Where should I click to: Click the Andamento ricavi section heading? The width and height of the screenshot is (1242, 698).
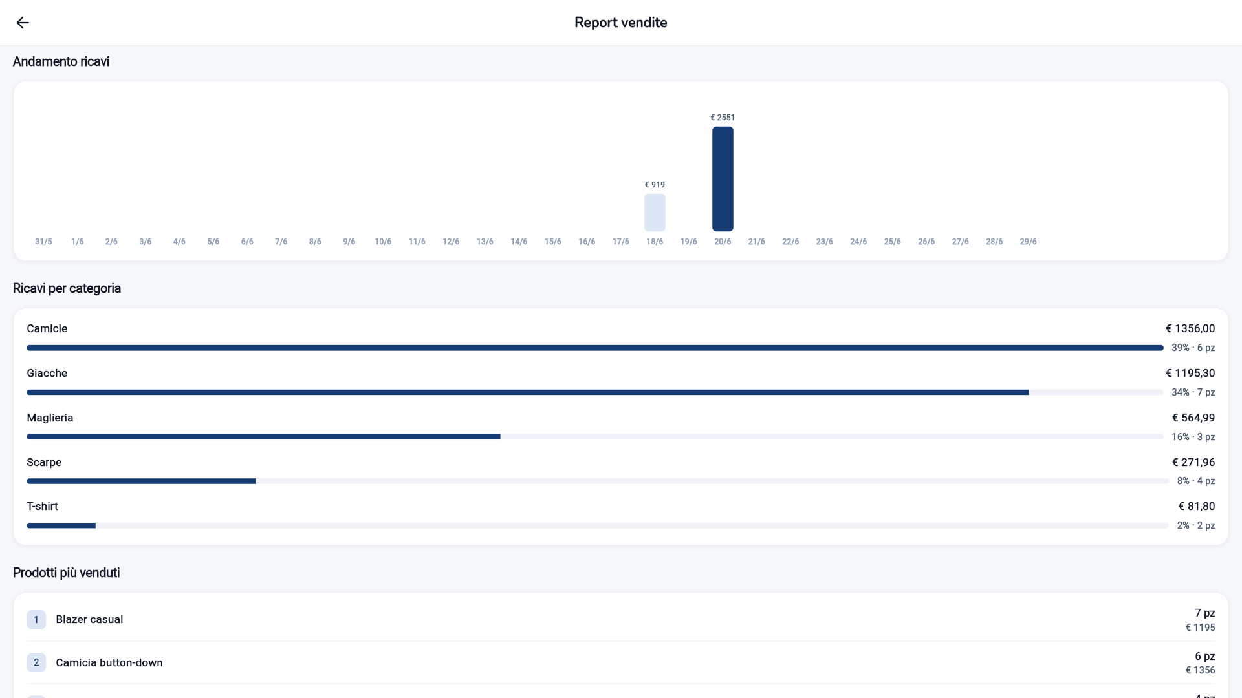tap(61, 61)
